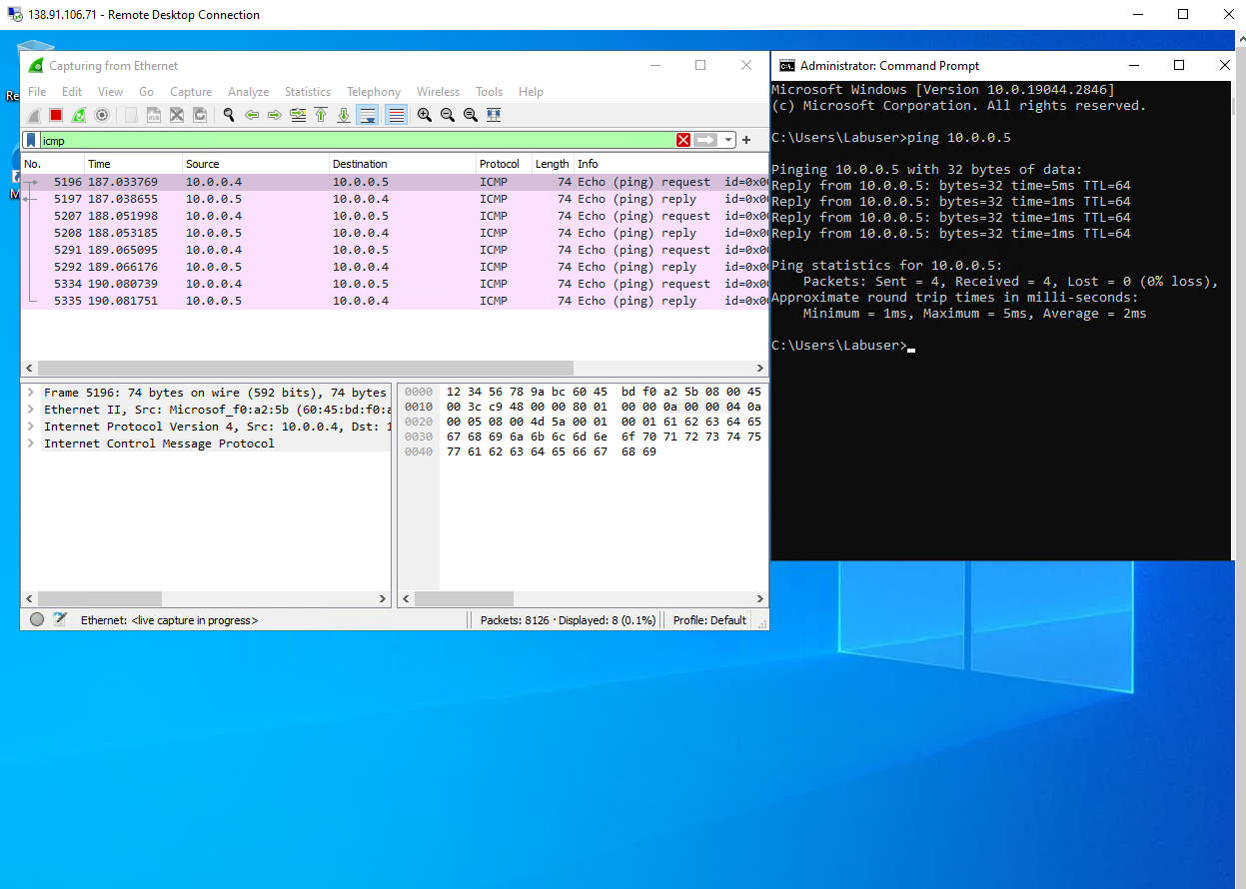This screenshot has height=889, width=1246.
Task: Zoom in on the packet list
Action: click(x=426, y=114)
